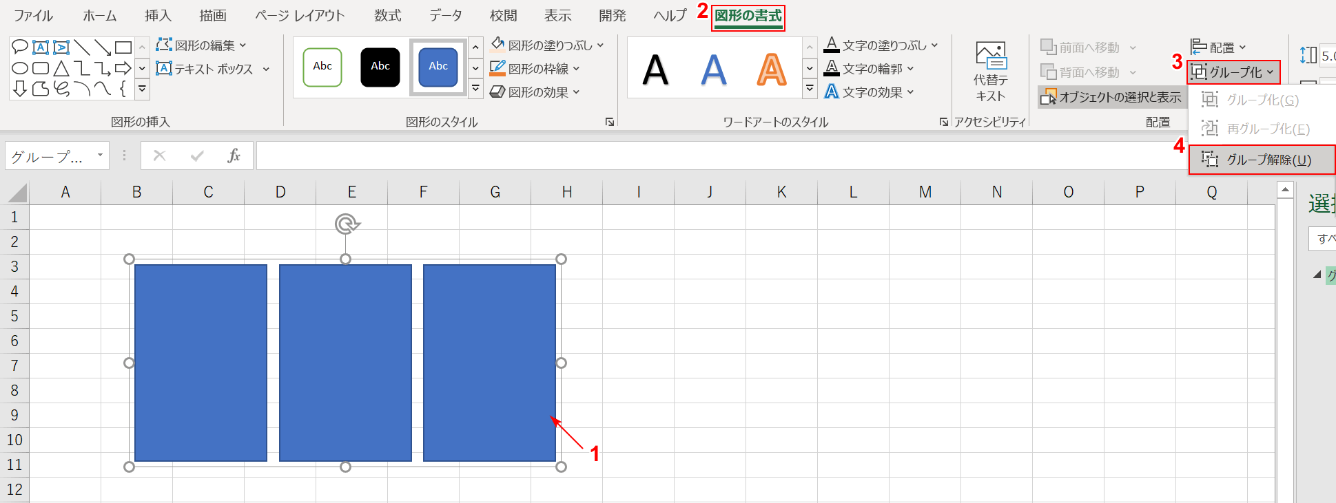1336x503 pixels.
Task: Select the elbow arrow connector shape
Action: [x=103, y=68]
